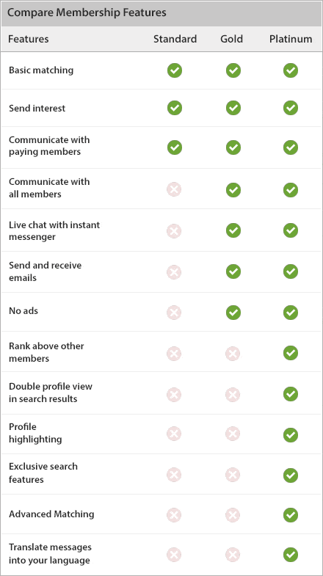Screen dimensions: 323x576
Task: Click Gold checkmark in the No ads row
Action: [x=233, y=313]
